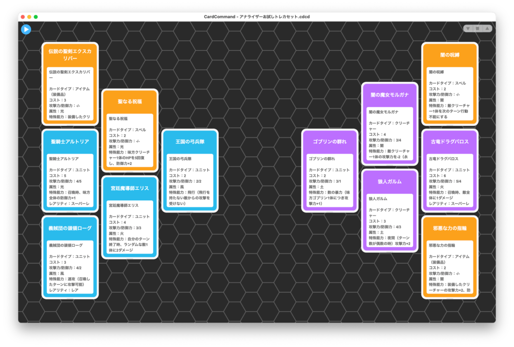Select the 闇の呪縛 card header
Viewport: 514px width, 347px height.
(x=449, y=55)
